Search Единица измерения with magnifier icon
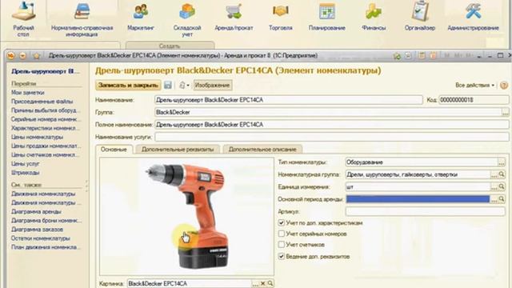Viewport: 512px width, 288px height. (x=502, y=186)
